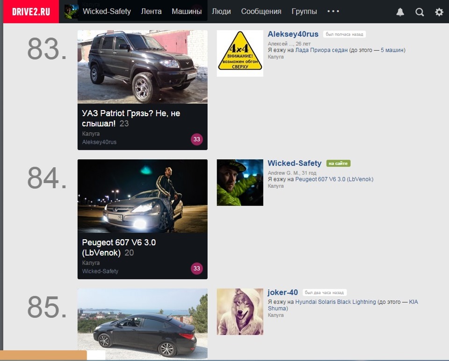This screenshot has height=361, width=449.
Task: Expand the three-dots more menu
Action: (333, 11)
